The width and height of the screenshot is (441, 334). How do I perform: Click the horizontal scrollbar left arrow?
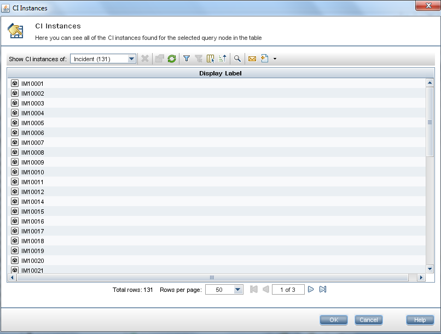(x=12, y=278)
